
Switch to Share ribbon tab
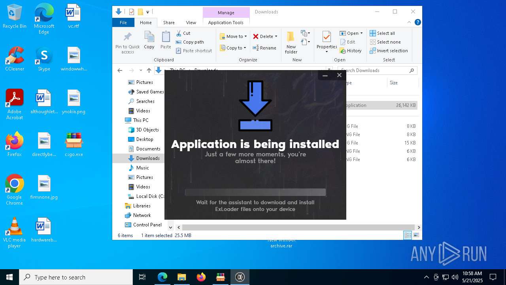[x=169, y=23]
